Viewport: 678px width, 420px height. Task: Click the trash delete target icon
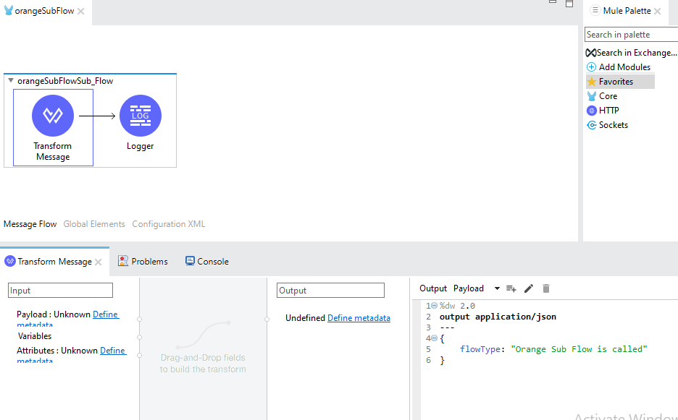546,288
